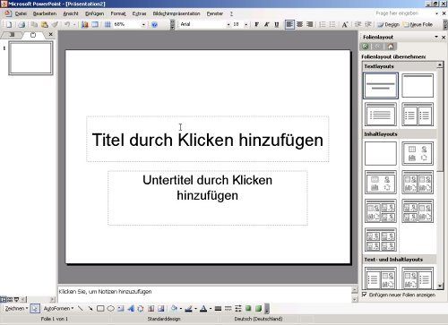Toggle the grid display icon
The image size is (448, 325).
point(108,25)
